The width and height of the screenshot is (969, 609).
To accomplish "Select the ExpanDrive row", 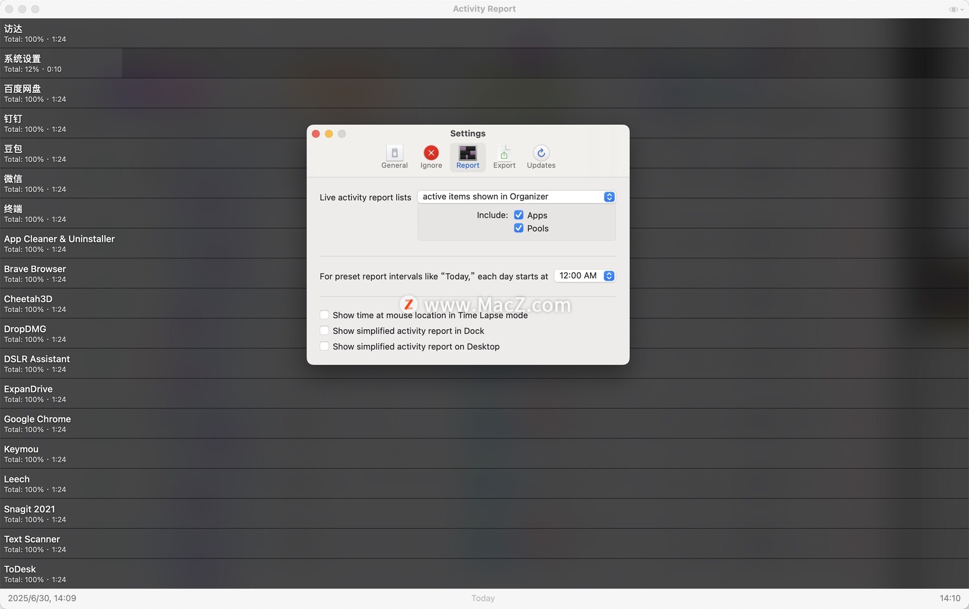I will click(484, 394).
